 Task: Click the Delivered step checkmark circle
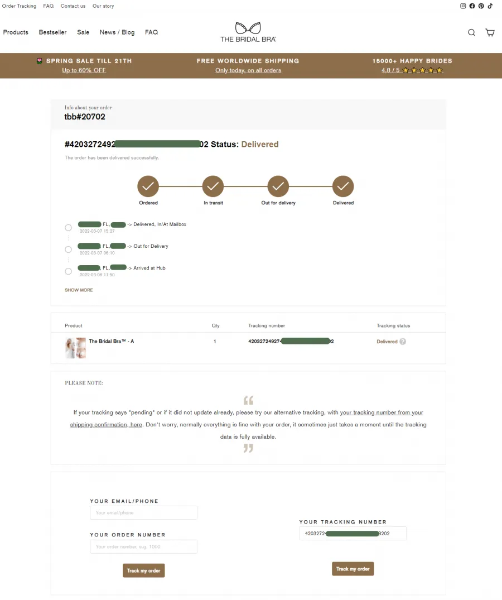pos(343,186)
